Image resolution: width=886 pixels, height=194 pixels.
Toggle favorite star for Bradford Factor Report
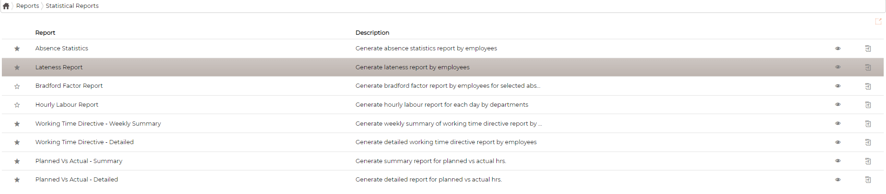click(x=17, y=86)
